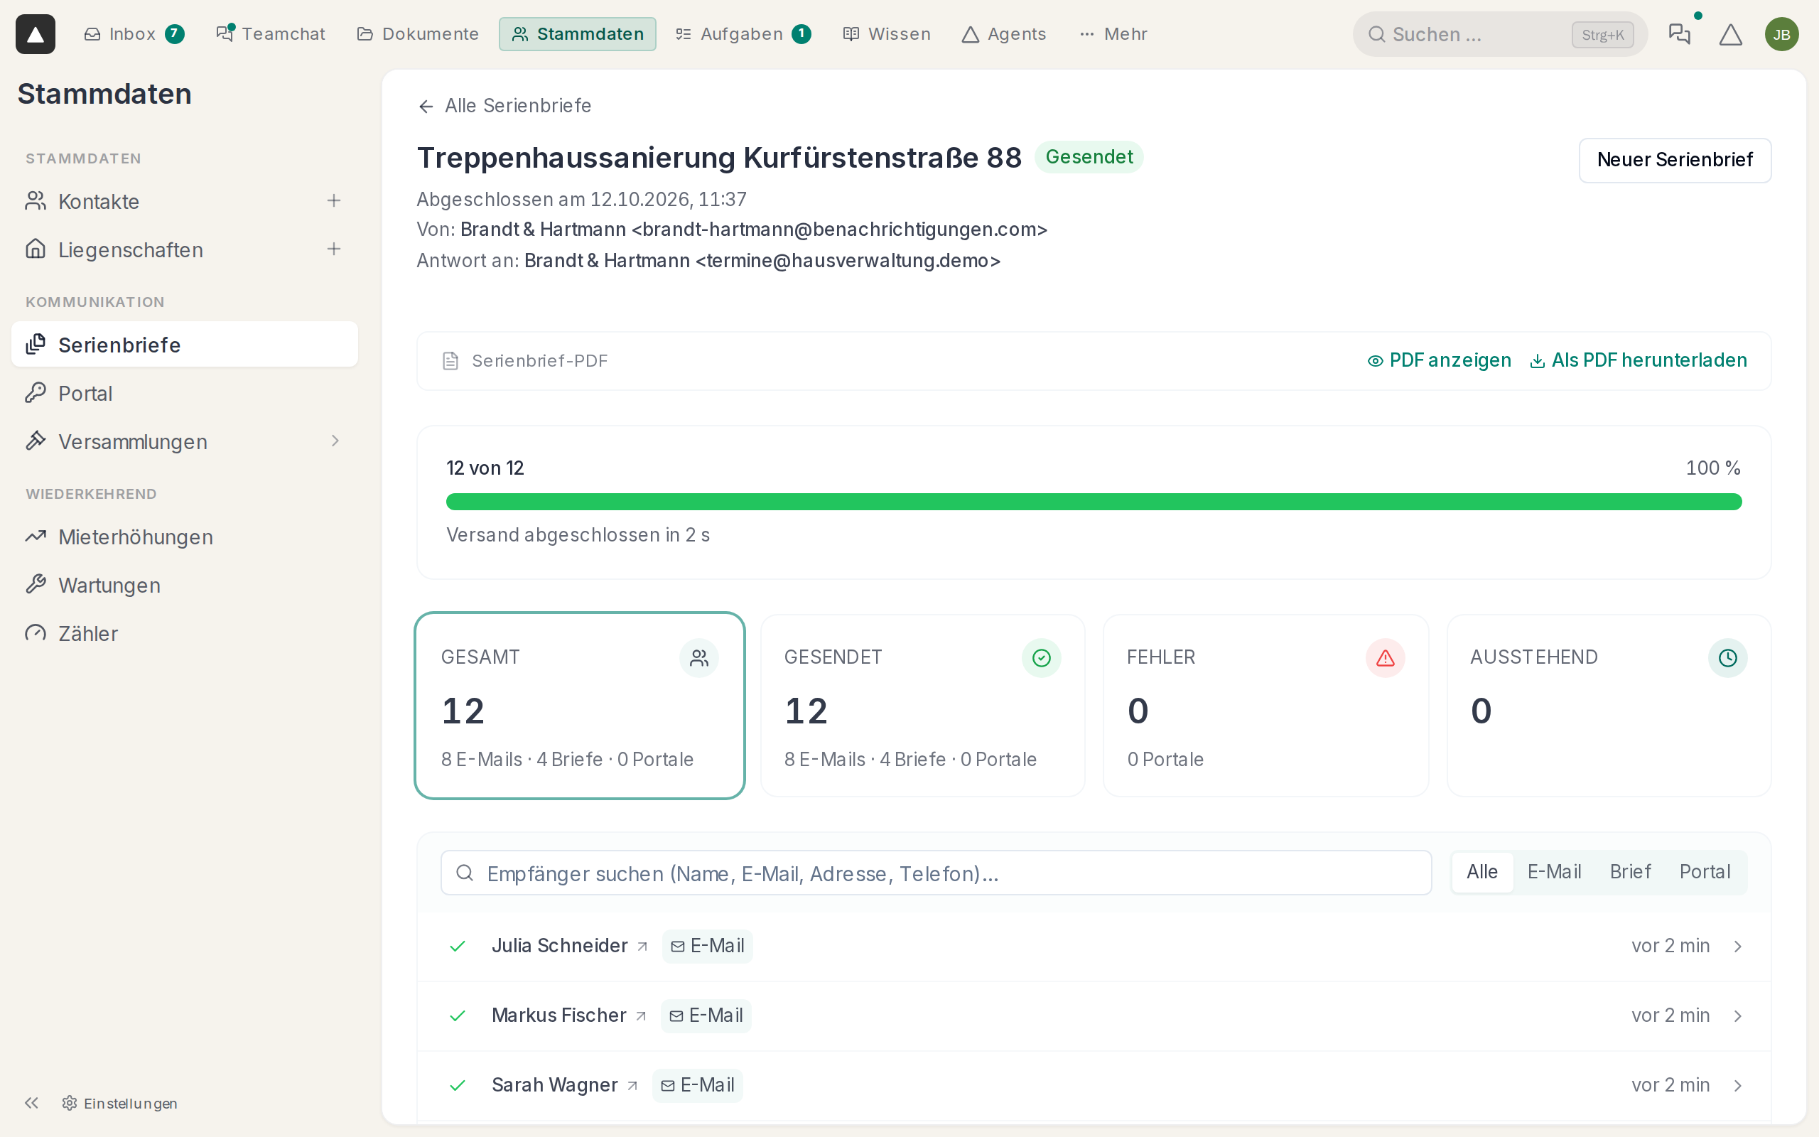The width and height of the screenshot is (1819, 1137).
Task: Click the global Suchen search box
Action: coord(1499,34)
